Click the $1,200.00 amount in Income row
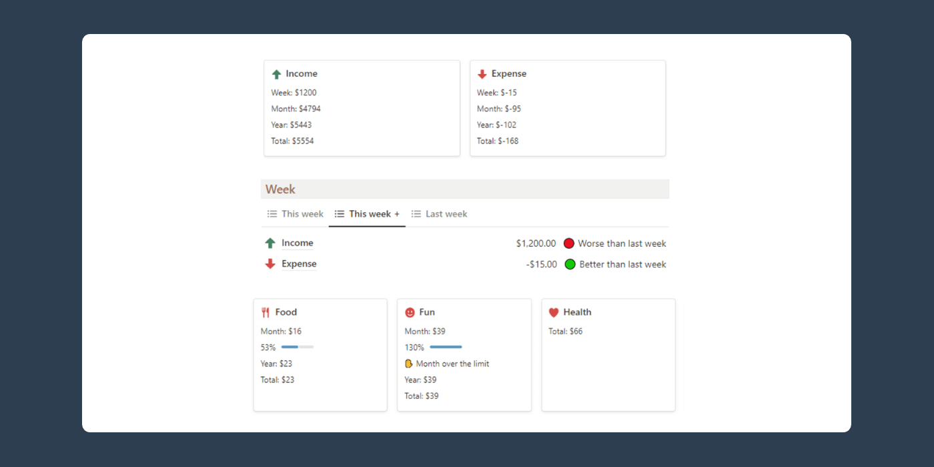Image resolution: width=934 pixels, height=467 pixels. (x=536, y=244)
